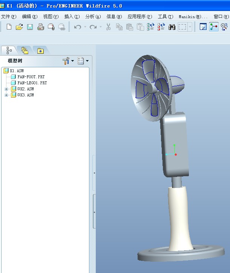Save the model with the floppy disk icon
This screenshot has height=273, width=230.
(x=30, y=27)
